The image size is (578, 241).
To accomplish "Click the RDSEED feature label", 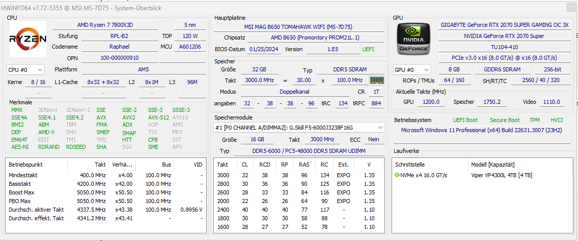I will click(76, 147).
